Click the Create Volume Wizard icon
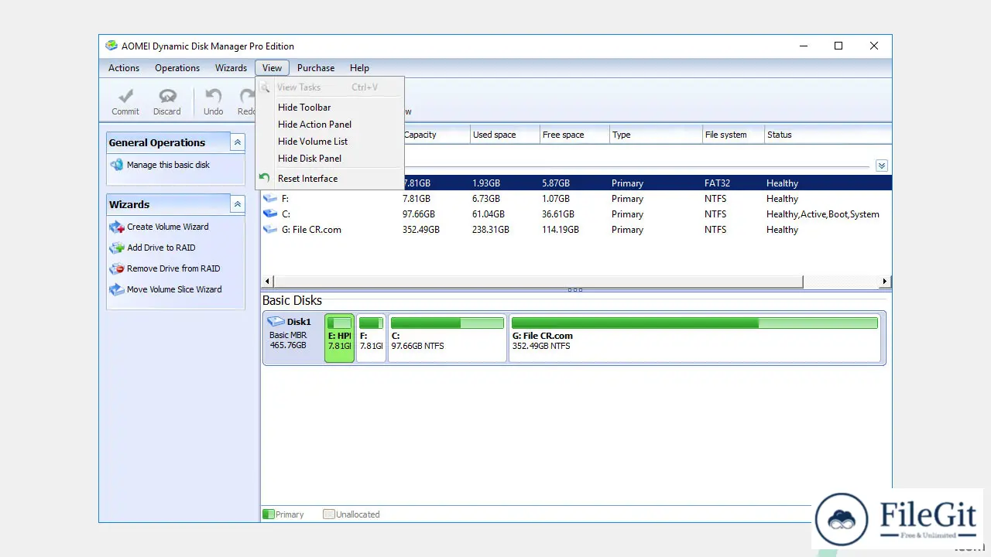 click(117, 227)
